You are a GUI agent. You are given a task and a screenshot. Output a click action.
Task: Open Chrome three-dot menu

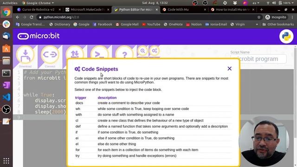coord(292,17)
